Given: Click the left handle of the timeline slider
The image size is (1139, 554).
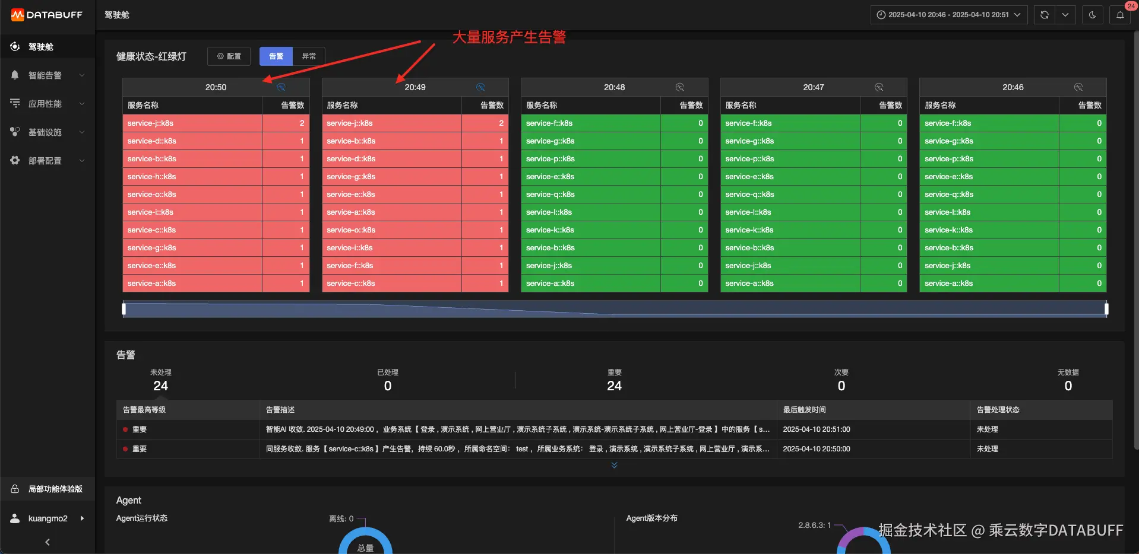Looking at the screenshot, I should click(124, 309).
